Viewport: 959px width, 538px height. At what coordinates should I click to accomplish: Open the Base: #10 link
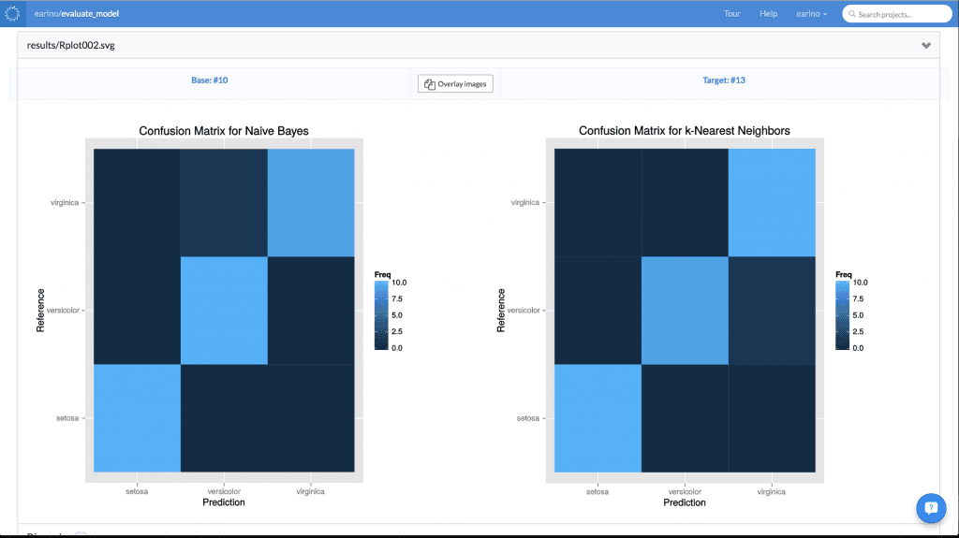coord(209,80)
